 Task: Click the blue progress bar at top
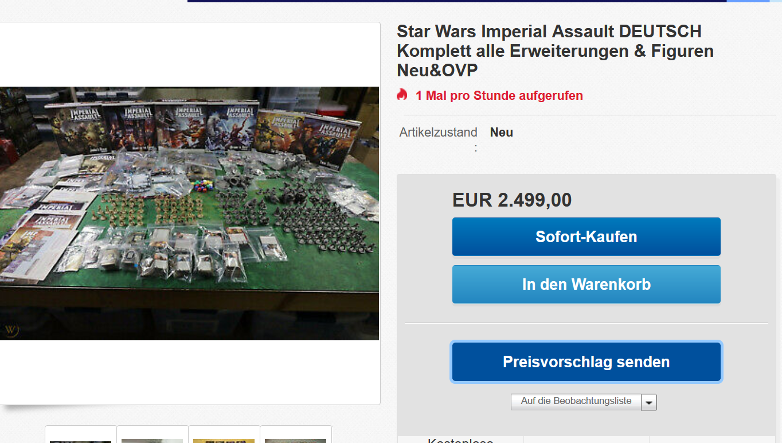pos(457,1)
